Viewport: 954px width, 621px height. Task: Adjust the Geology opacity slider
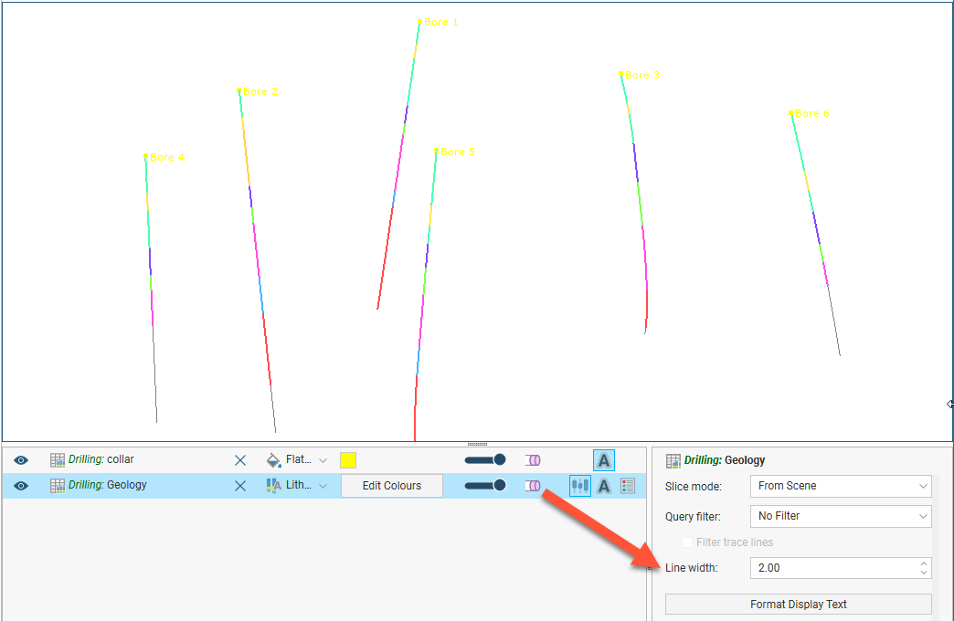(x=485, y=485)
